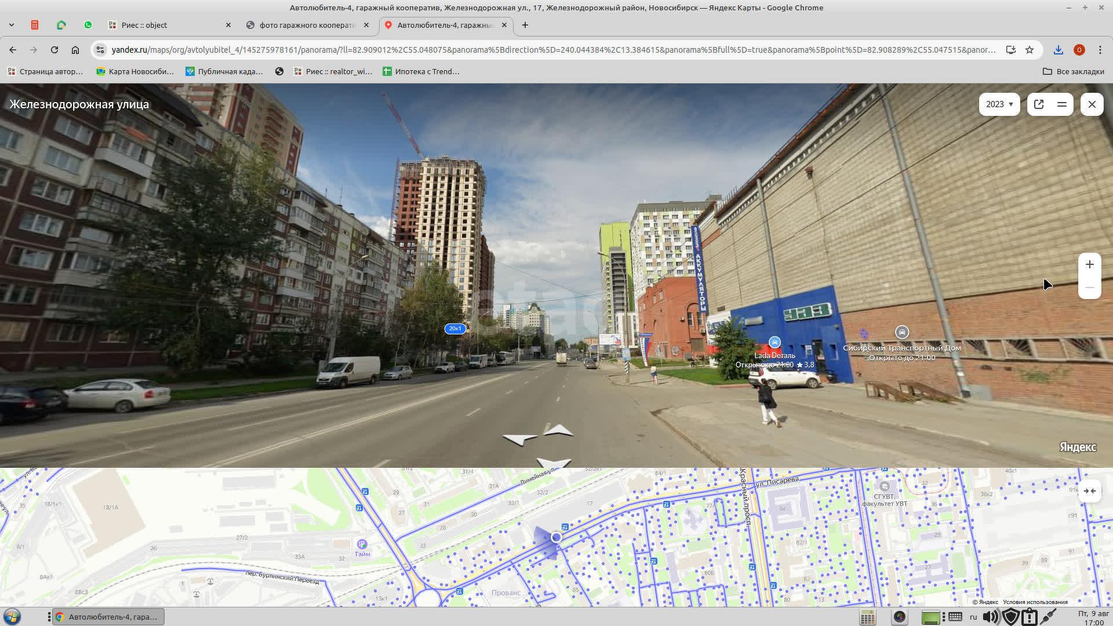Expand the Chrome tab search chevron

pos(11,25)
